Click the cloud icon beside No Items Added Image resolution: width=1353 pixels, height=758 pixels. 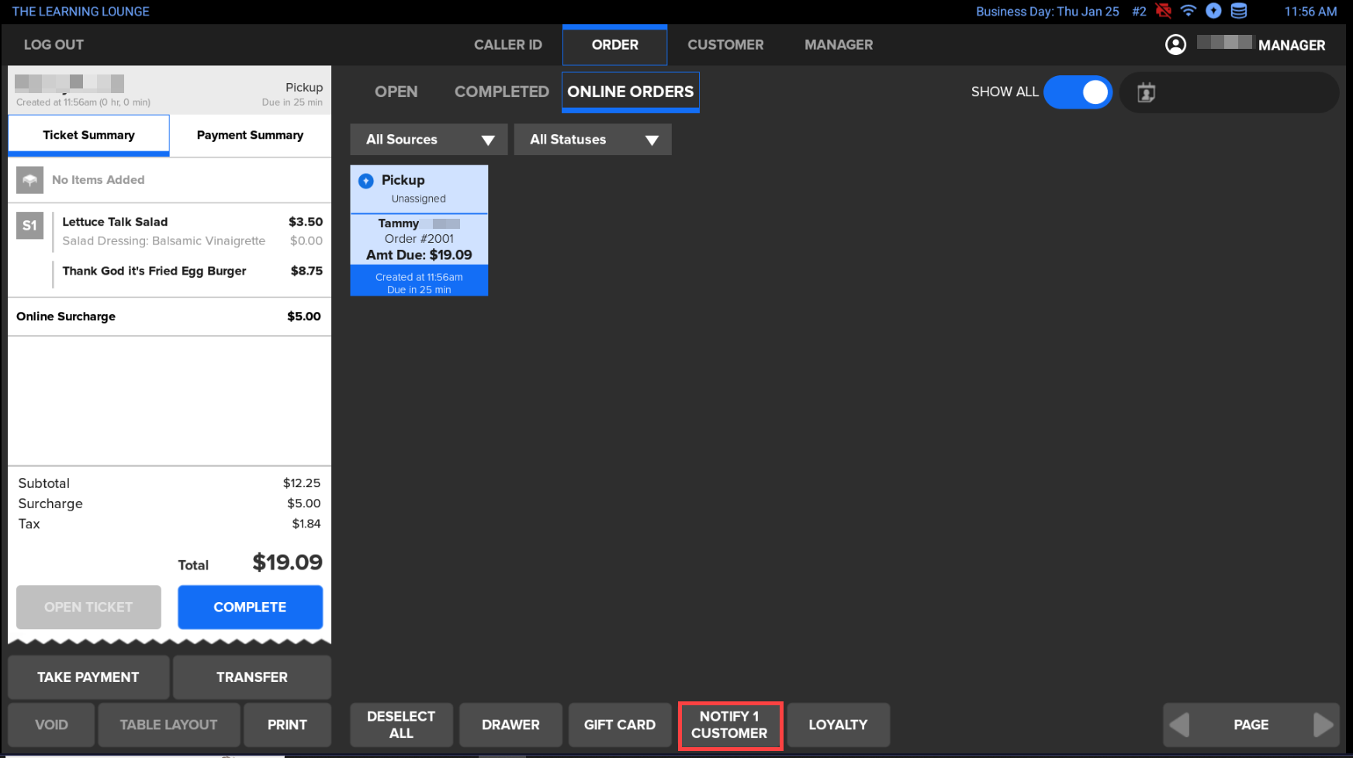click(29, 180)
